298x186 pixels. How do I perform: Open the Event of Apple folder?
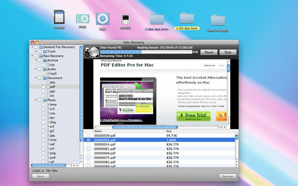tap(218, 20)
